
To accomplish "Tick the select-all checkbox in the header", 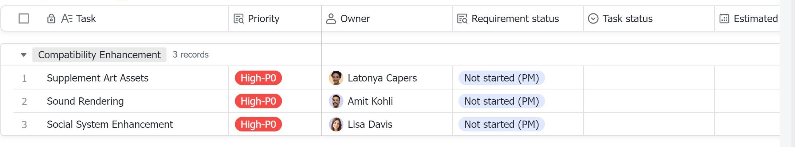I will [24, 18].
